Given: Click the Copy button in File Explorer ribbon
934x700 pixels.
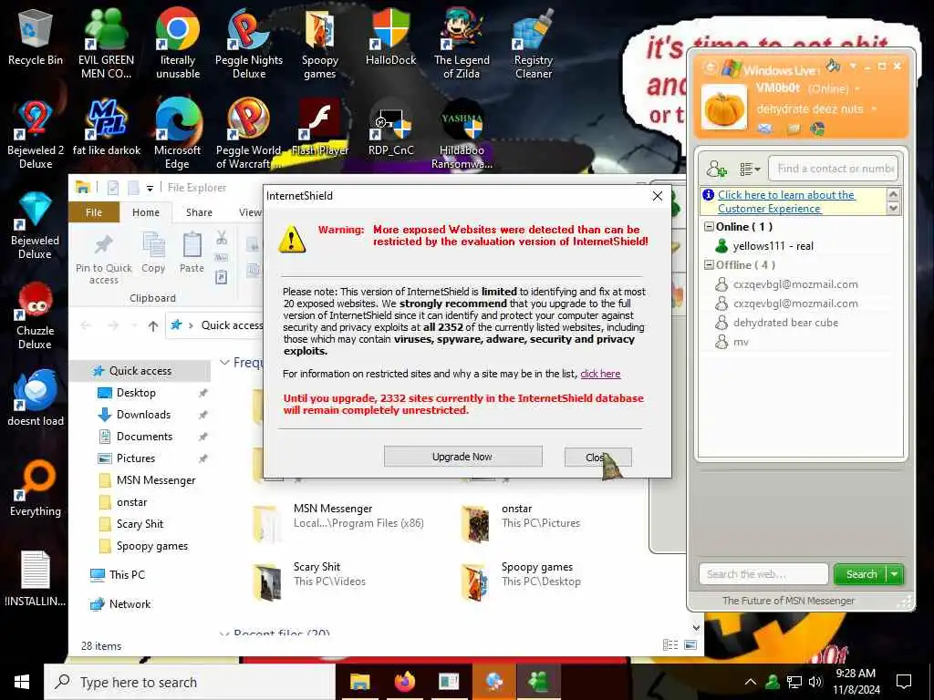Looking at the screenshot, I should click(x=153, y=253).
